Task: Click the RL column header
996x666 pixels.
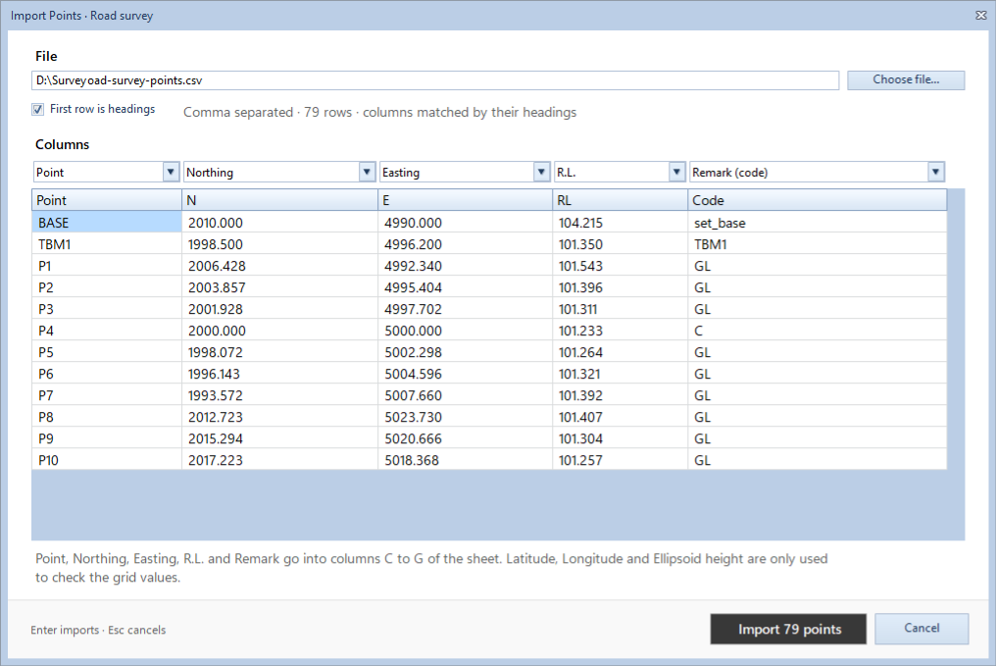Action: click(620, 200)
